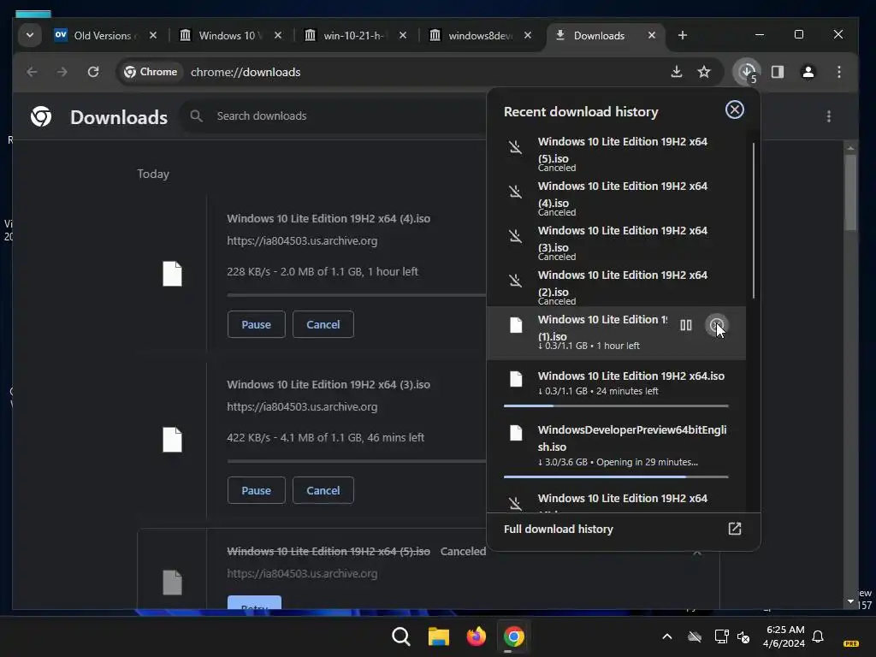
Task: Select canceled (3).iso in recent history
Action: click(616, 242)
